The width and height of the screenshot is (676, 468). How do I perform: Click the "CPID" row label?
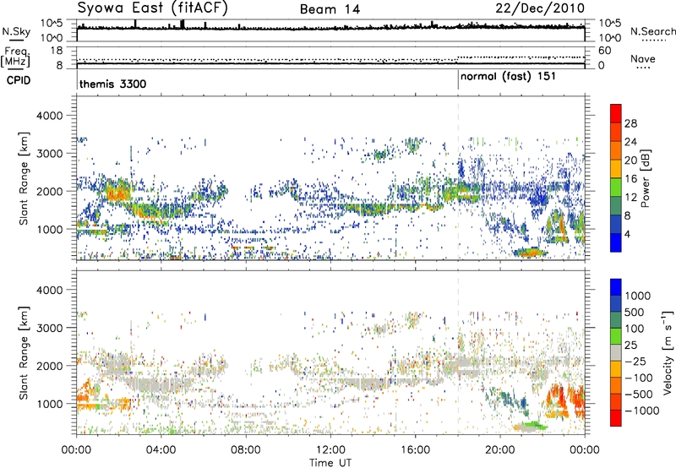point(19,80)
